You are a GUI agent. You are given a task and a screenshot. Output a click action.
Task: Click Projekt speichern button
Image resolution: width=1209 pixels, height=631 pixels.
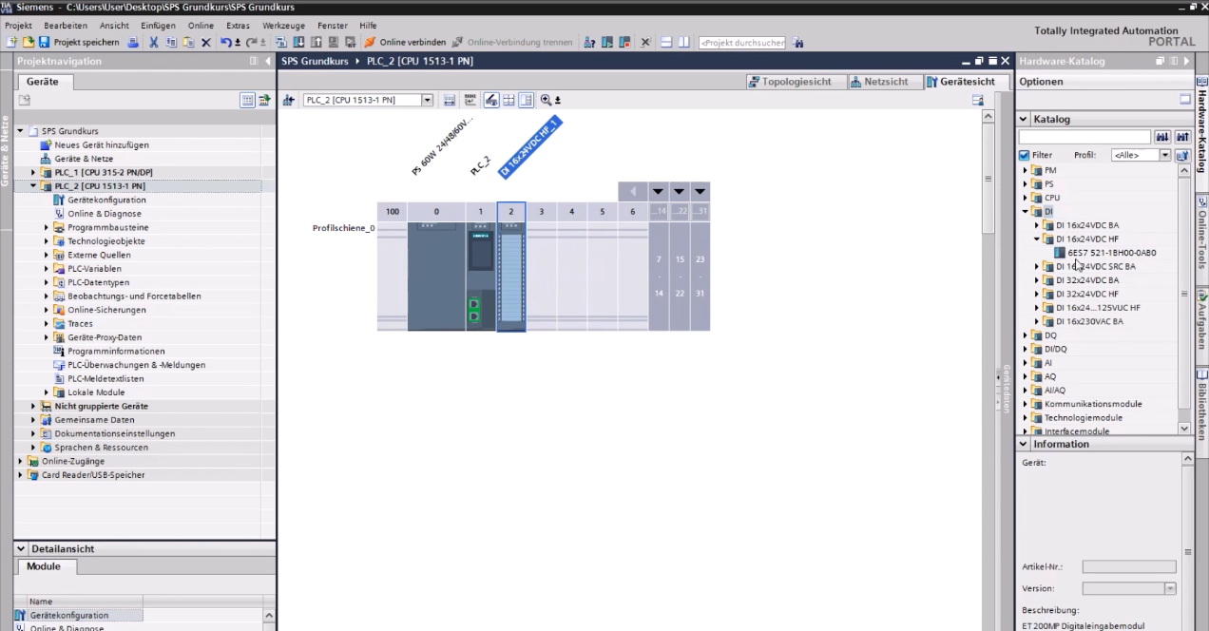(79, 43)
